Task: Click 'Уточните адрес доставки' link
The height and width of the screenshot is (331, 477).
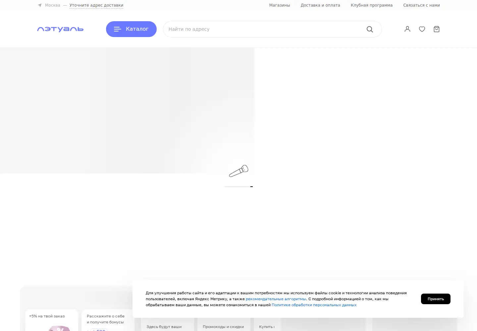Action: point(96,5)
